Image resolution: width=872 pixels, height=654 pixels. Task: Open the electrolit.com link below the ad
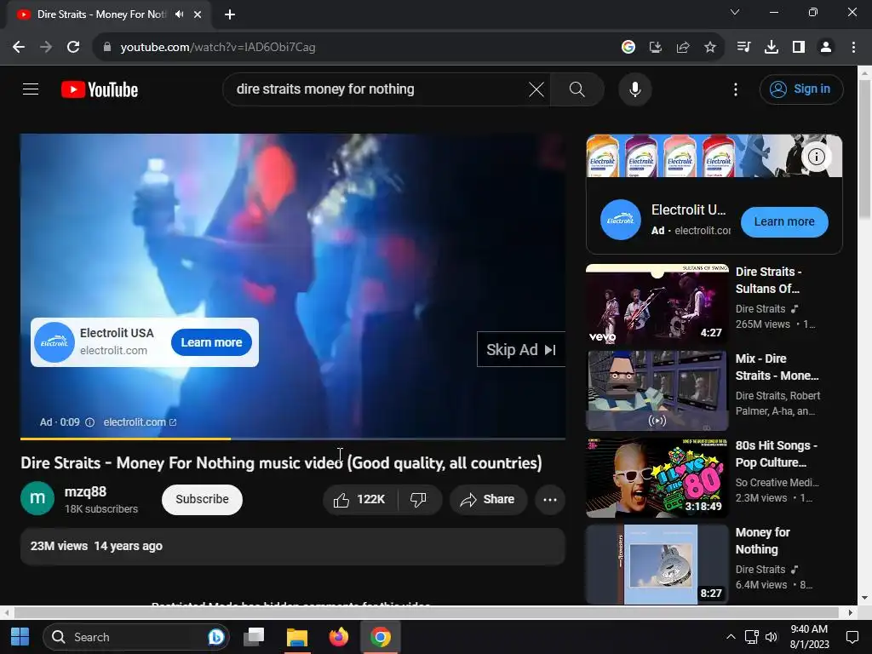[140, 422]
